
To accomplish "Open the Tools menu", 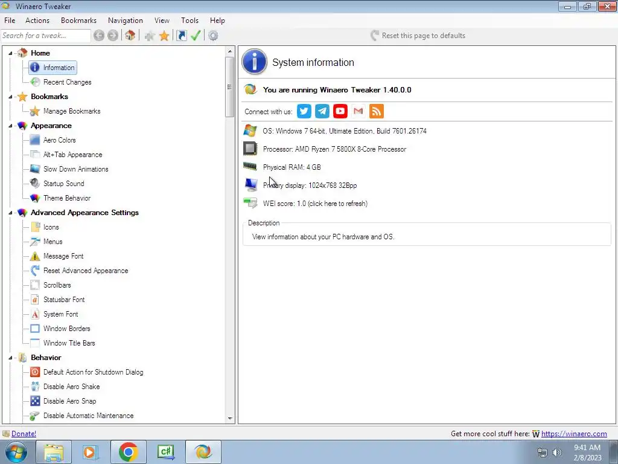I will click(190, 21).
